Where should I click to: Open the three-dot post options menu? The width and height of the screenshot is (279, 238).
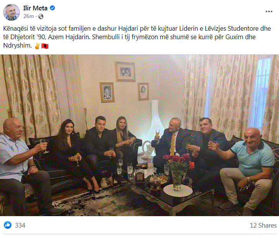pos(269,12)
